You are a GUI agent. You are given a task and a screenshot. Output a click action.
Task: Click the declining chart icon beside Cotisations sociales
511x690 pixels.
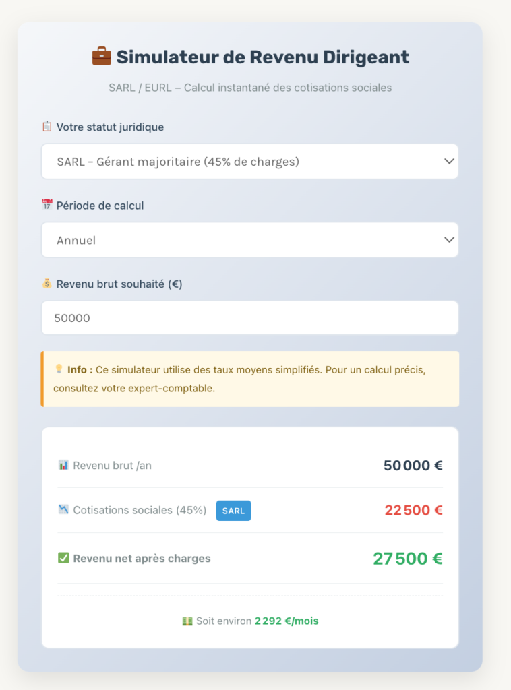pyautogui.click(x=63, y=510)
